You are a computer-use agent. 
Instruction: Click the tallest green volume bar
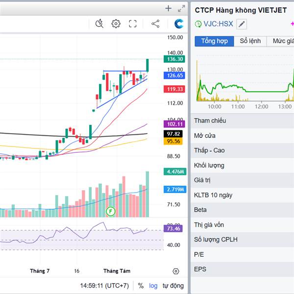click(x=147, y=194)
